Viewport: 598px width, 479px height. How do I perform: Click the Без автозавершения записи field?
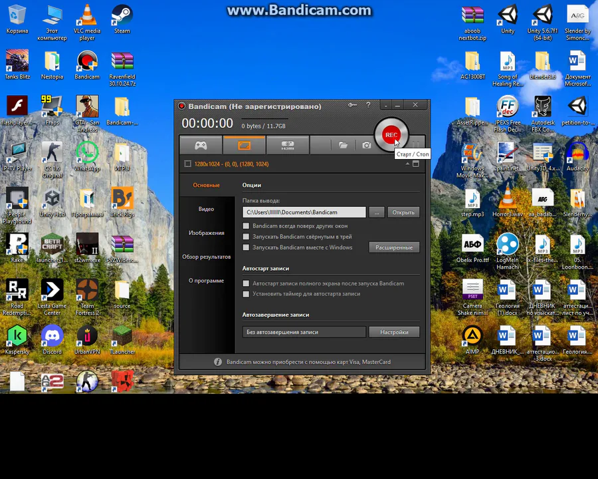pyautogui.click(x=304, y=332)
